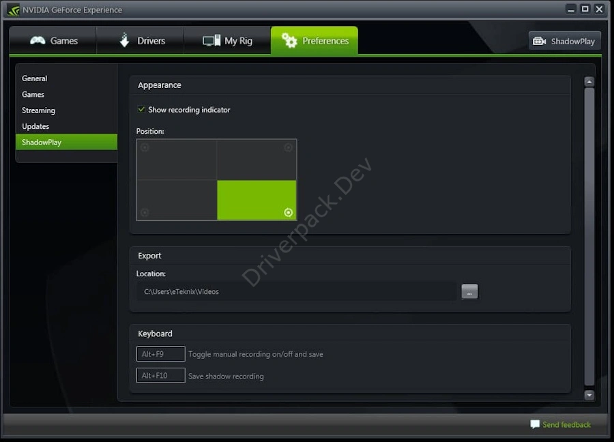Image resolution: width=614 pixels, height=442 pixels.
Task: Open General preferences in the sidebar
Action: click(x=35, y=78)
